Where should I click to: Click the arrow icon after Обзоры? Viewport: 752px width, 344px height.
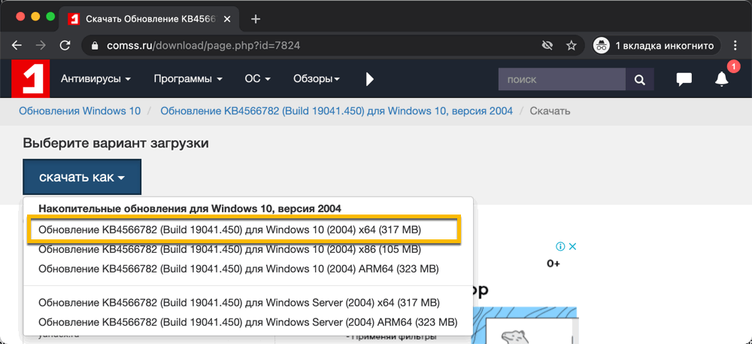tap(369, 79)
